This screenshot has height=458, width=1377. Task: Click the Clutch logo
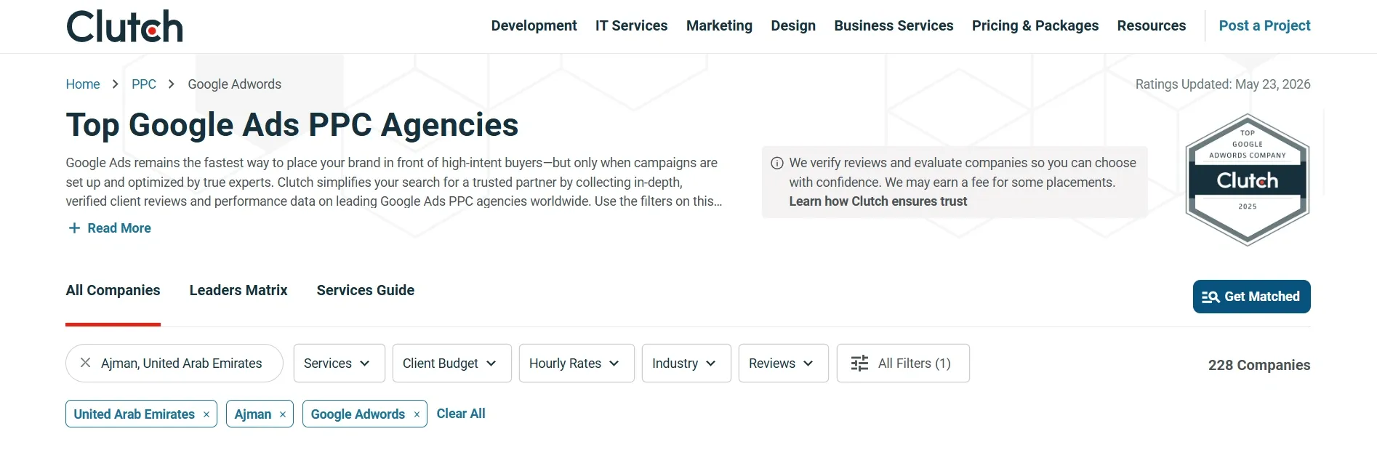click(x=124, y=26)
